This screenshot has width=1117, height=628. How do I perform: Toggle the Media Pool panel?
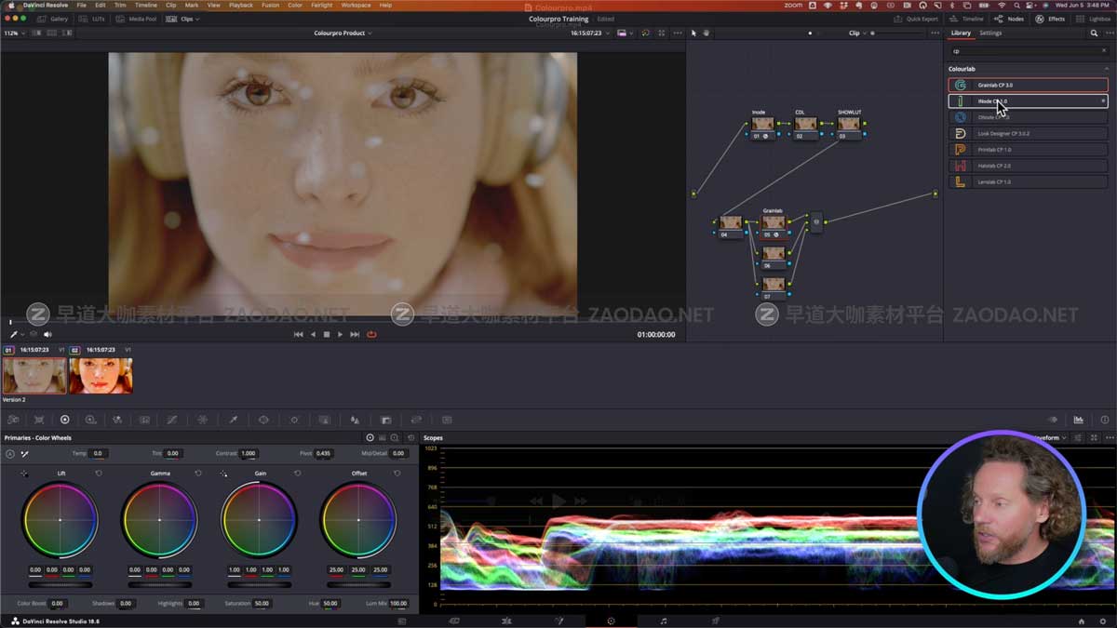coord(137,19)
